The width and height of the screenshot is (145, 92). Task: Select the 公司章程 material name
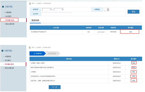[x=33, y=72]
